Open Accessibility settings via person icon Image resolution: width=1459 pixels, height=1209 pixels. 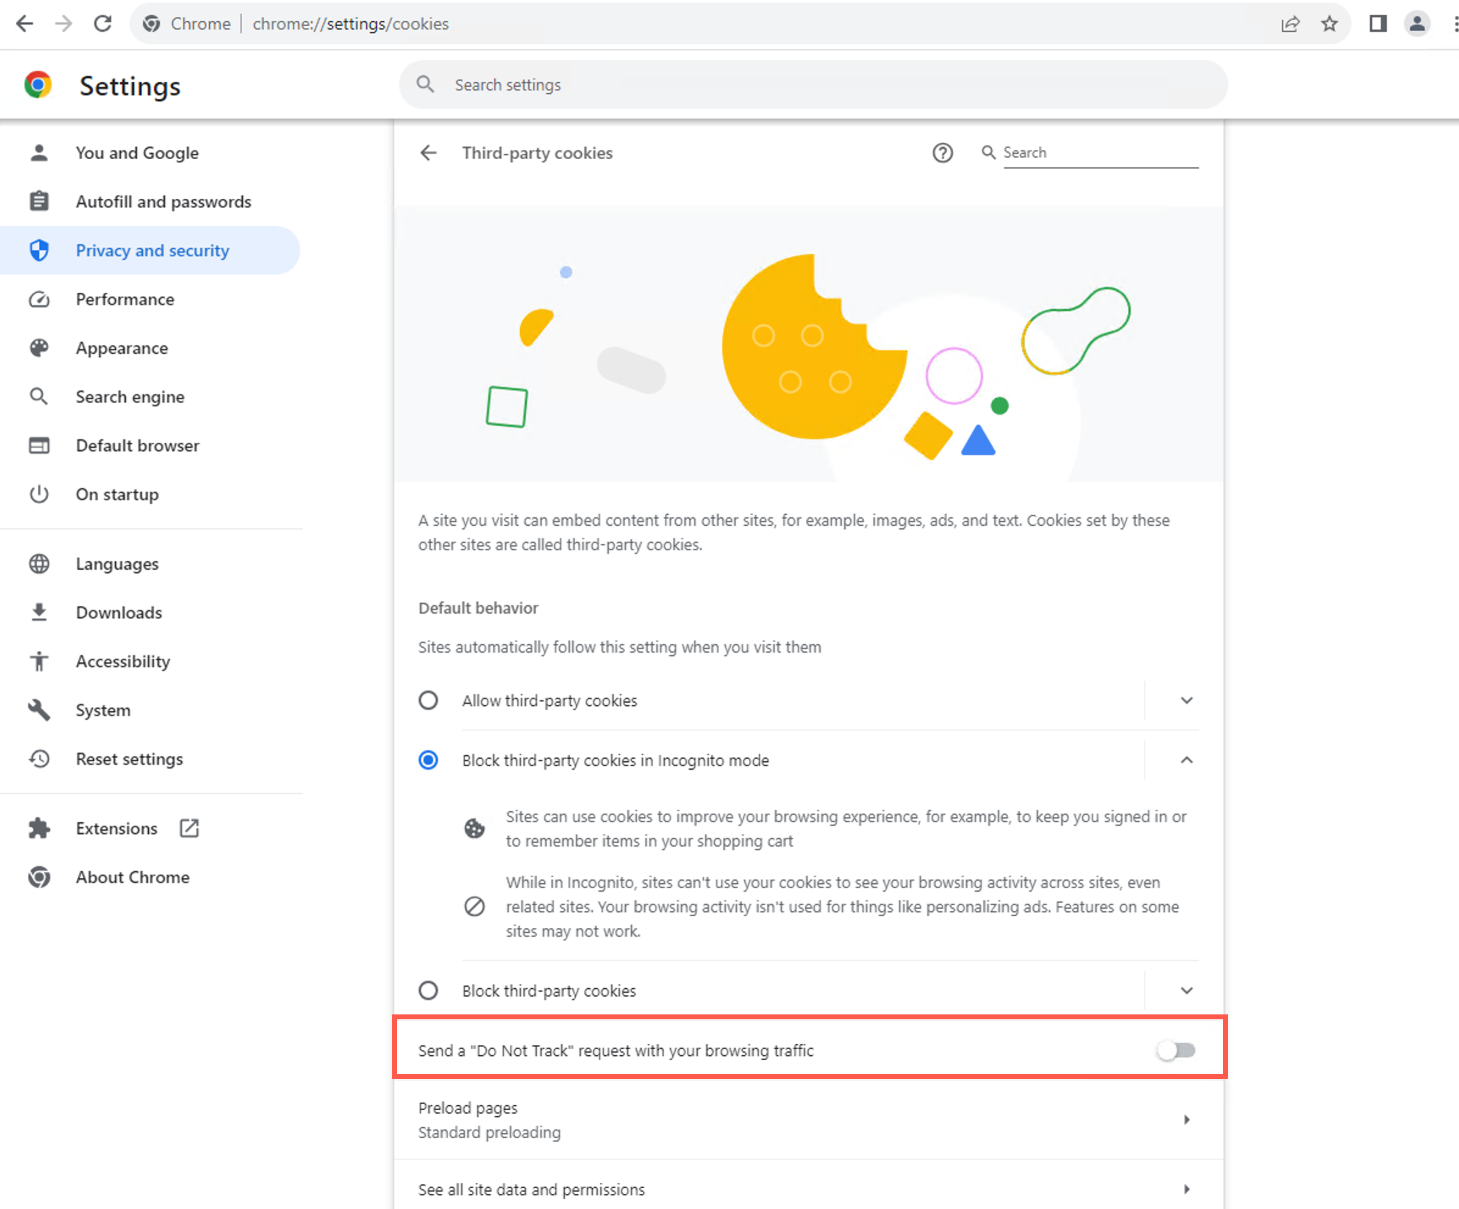(40, 661)
